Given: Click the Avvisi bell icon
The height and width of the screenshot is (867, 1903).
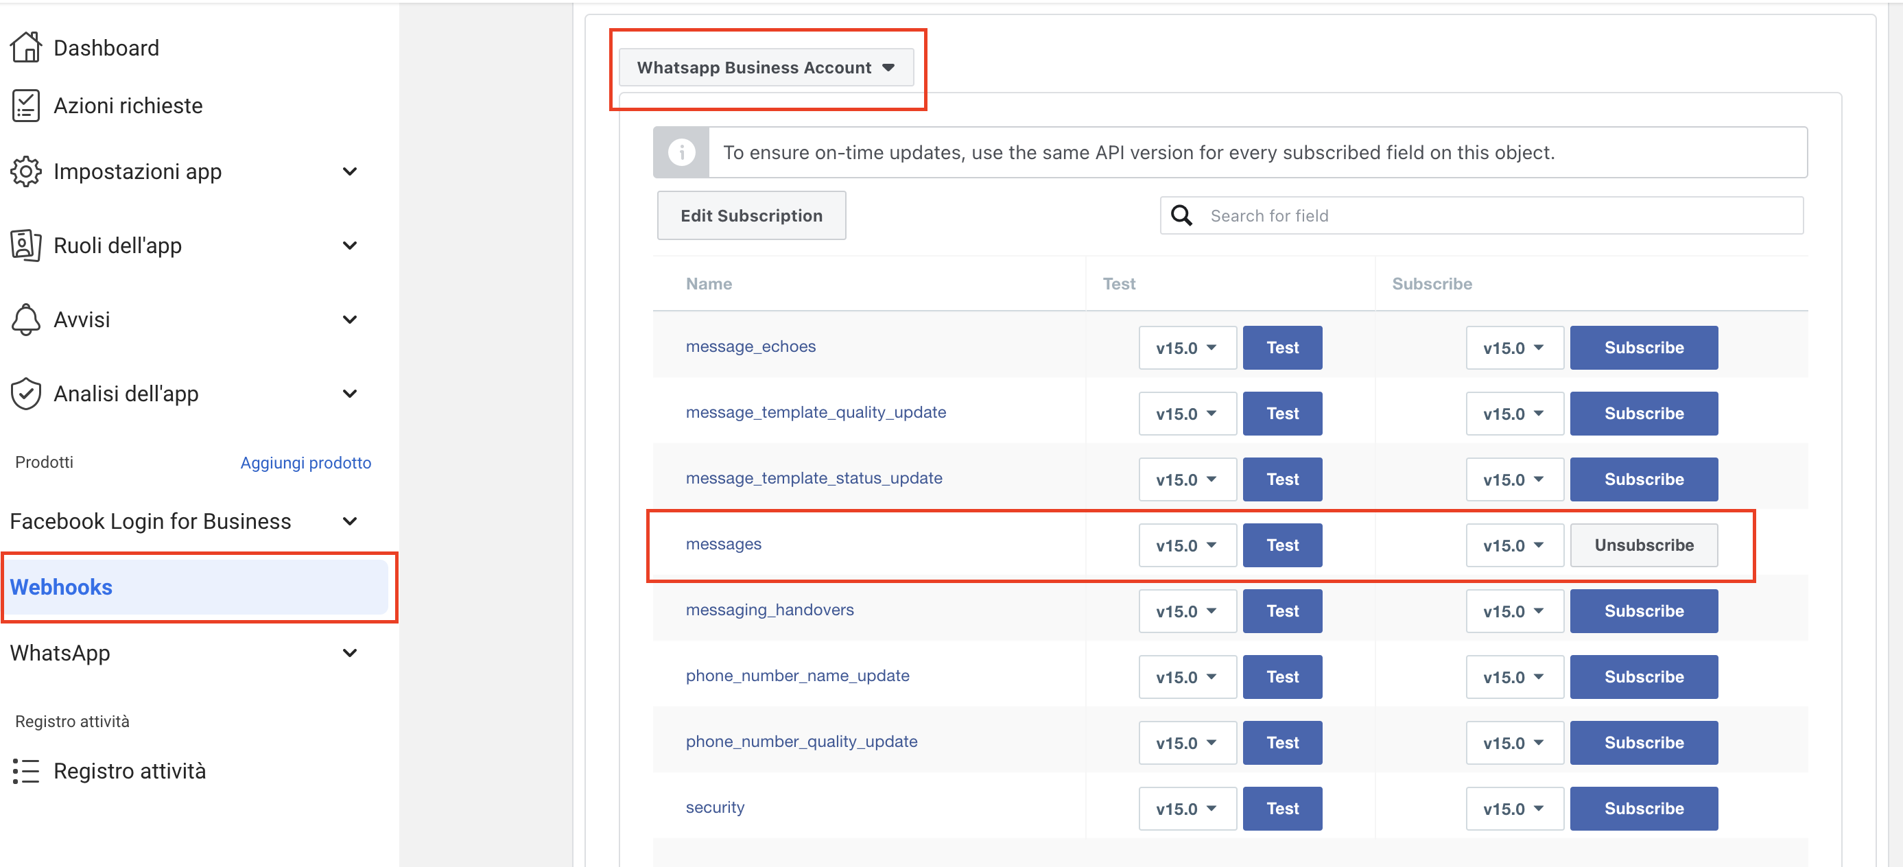Looking at the screenshot, I should pos(26,319).
